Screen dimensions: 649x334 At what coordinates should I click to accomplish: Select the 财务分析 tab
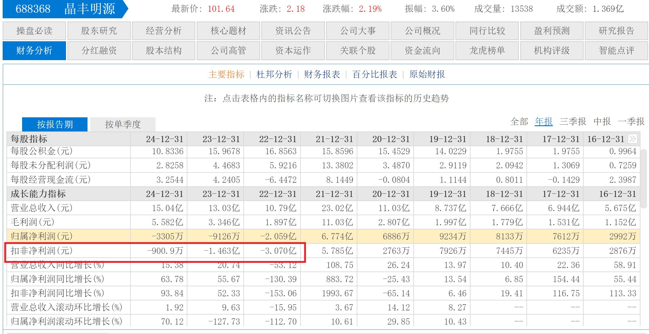pos(34,51)
